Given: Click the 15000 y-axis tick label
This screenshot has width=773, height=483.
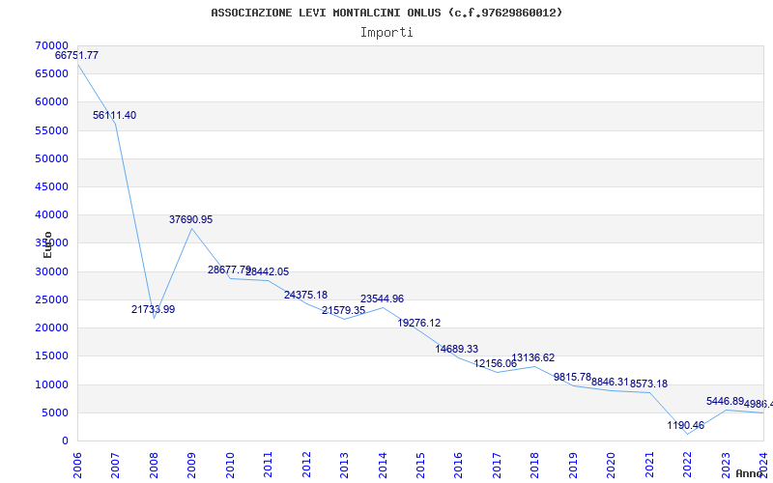Looking at the screenshot, I should [x=52, y=355].
